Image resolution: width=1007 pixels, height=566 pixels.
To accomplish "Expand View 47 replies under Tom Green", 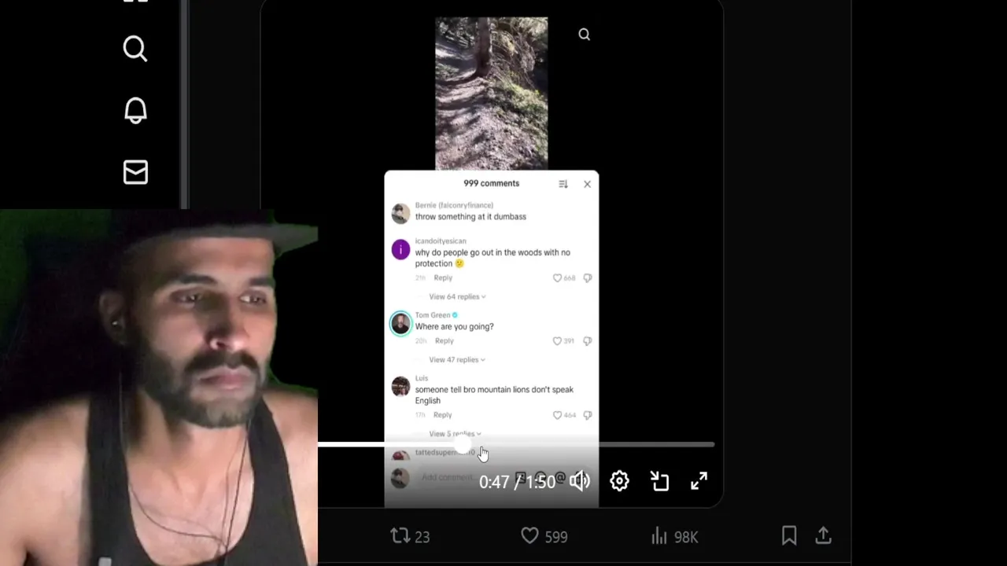I will pyautogui.click(x=457, y=359).
